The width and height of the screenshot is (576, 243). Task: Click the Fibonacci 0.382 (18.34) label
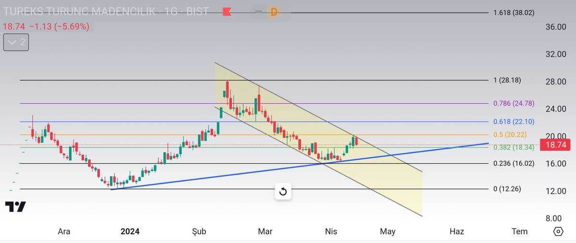click(514, 147)
